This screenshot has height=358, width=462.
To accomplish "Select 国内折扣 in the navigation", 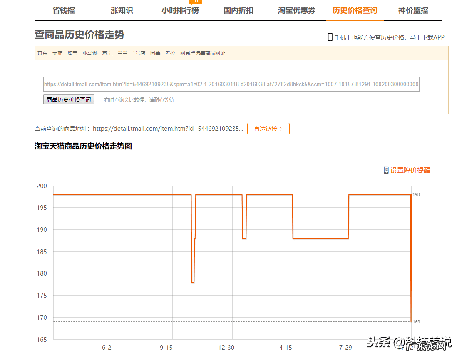I will [238, 11].
